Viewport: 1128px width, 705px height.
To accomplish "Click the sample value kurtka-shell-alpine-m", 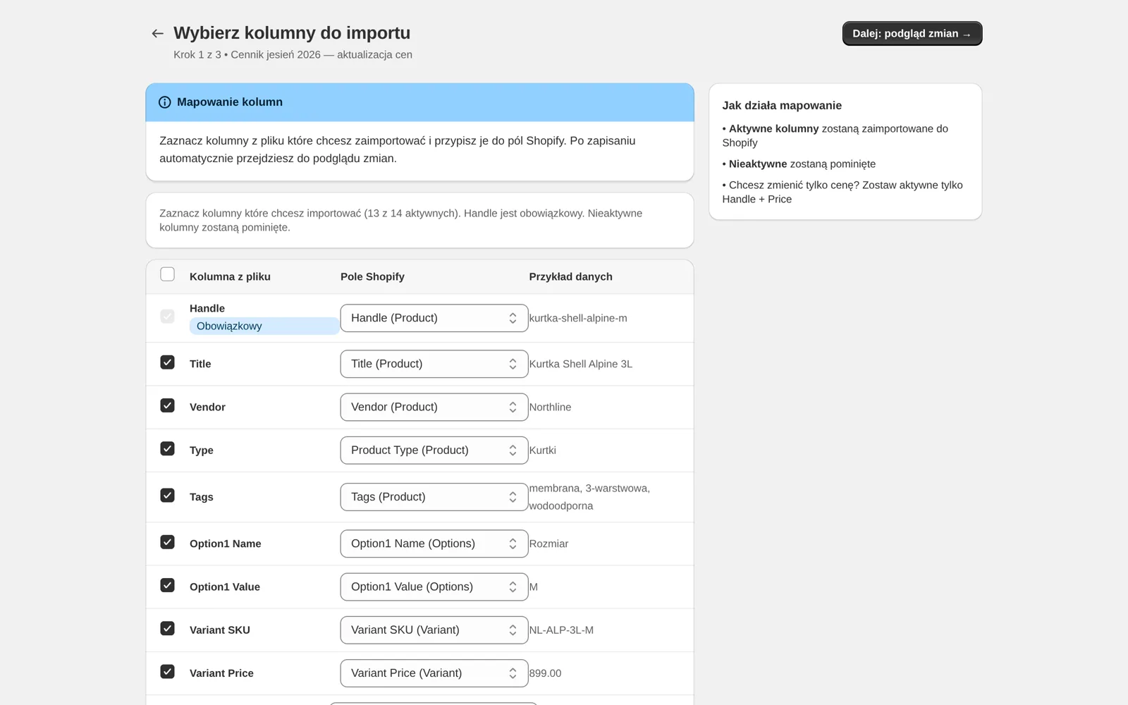I will [578, 318].
